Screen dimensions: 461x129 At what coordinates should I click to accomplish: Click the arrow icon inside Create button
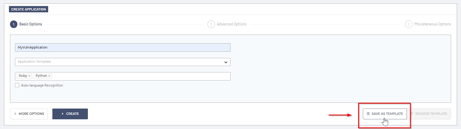click(x=63, y=114)
